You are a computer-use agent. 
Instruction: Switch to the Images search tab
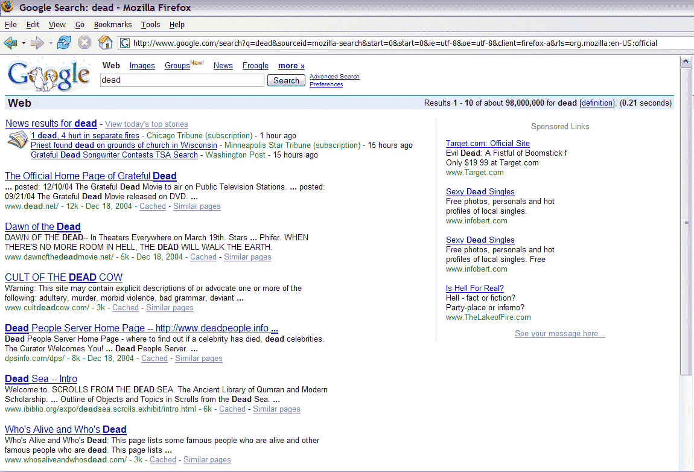[x=142, y=66]
